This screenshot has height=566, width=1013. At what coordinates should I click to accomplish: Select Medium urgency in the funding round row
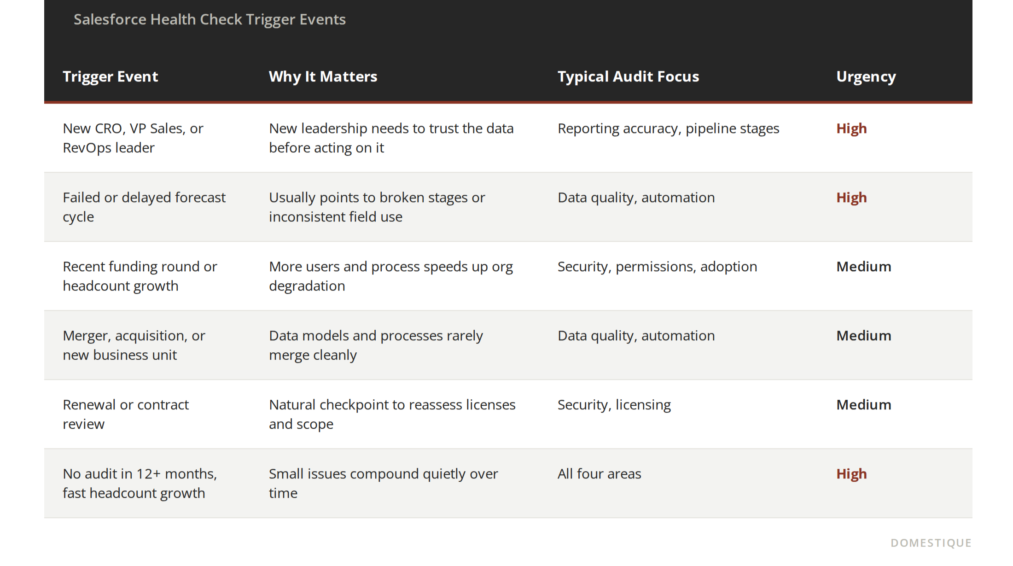pos(864,267)
